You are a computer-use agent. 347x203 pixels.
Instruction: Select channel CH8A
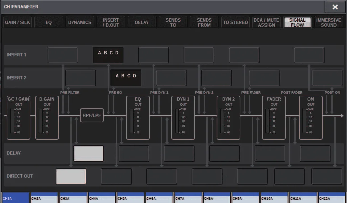coord(217,198)
